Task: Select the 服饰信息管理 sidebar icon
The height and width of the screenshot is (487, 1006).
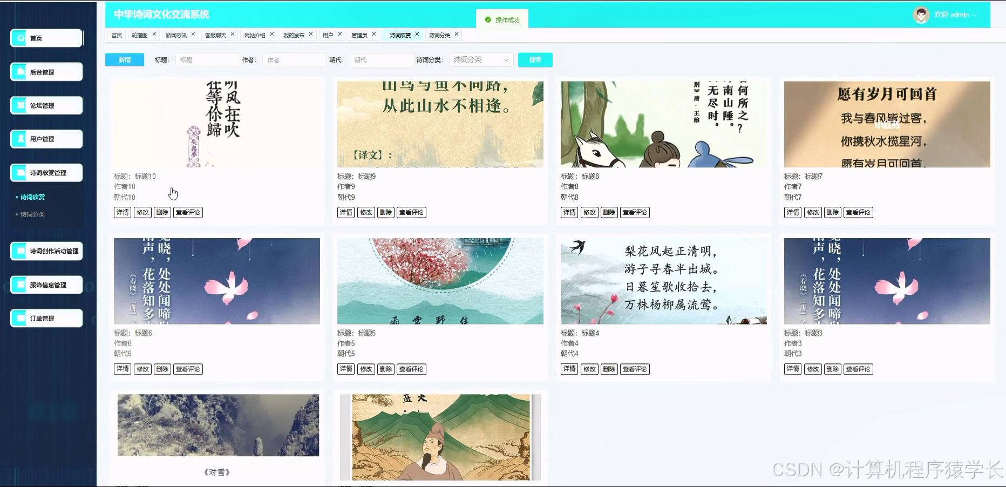Action: (x=20, y=285)
